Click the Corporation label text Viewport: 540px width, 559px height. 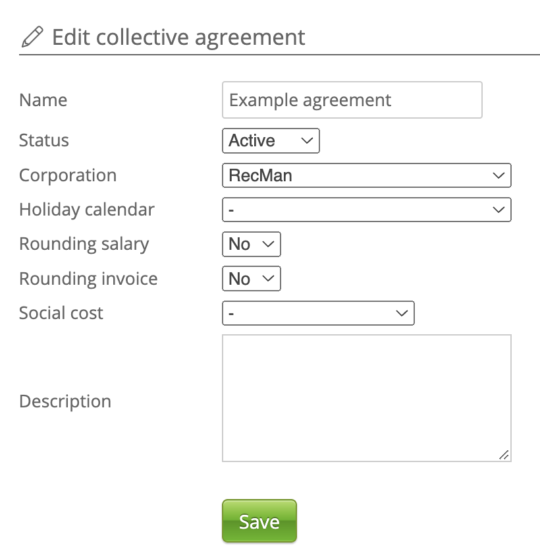[68, 175]
